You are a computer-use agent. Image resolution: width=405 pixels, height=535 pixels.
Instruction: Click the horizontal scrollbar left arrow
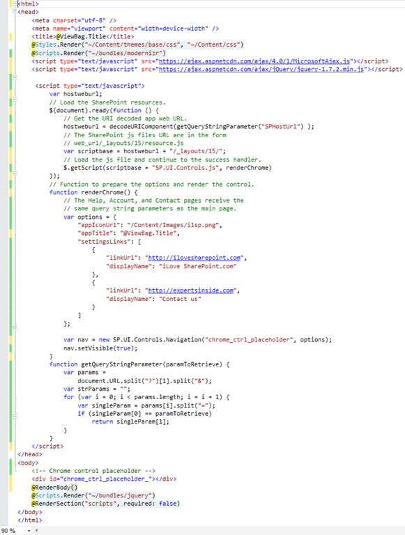click(x=36, y=531)
